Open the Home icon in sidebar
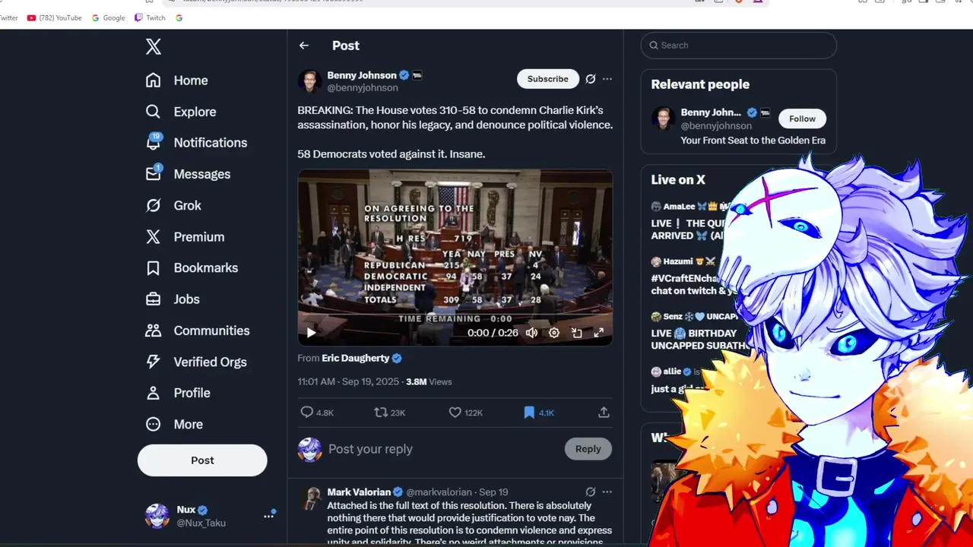The image size is (973, 547). tap(154, 81)
